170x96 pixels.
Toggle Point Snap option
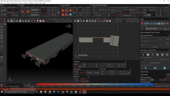pos(96,73)
